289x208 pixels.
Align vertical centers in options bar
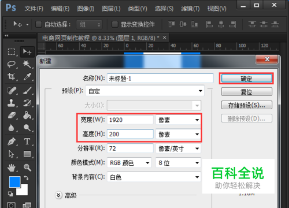pos(183,24)
